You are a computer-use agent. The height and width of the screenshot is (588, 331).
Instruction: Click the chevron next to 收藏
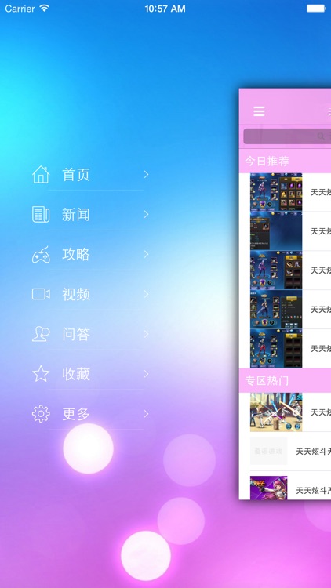click(x=147, y=374)
